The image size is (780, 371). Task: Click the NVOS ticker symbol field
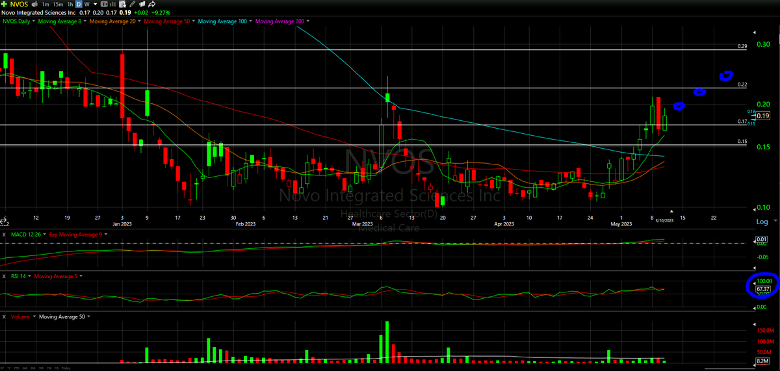point(19,5)
